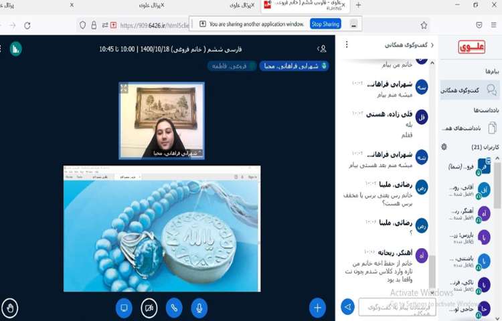The image size is (502, 321).
Task: Toggle the microphone mute button
Action: [x=199, y=308]
